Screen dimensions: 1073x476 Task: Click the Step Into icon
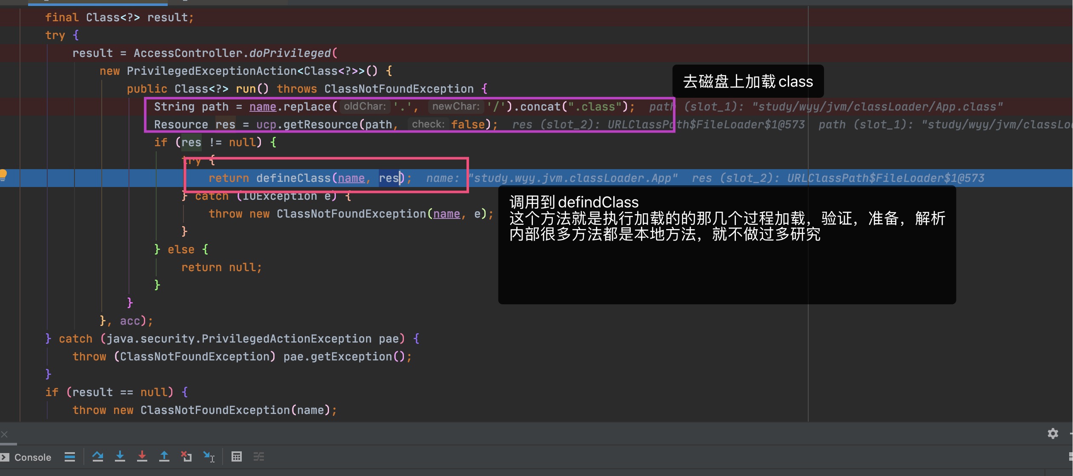[x=120, y=456]
